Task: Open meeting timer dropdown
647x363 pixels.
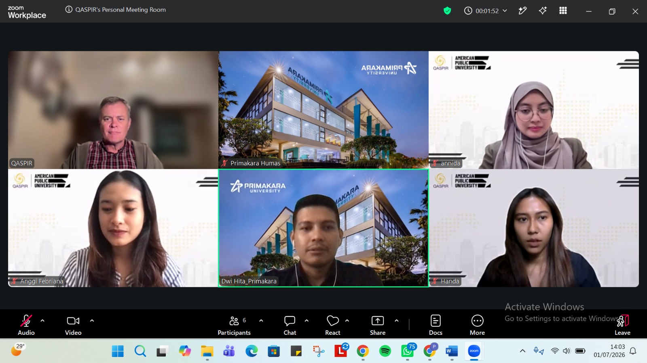Action: pos(486,11)
